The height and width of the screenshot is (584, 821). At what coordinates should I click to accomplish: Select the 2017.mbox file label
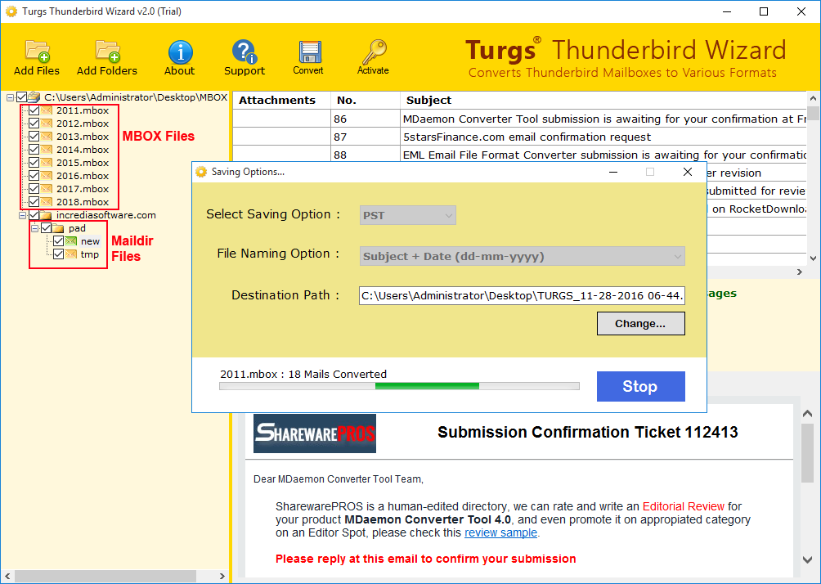[x=83, y=189]
